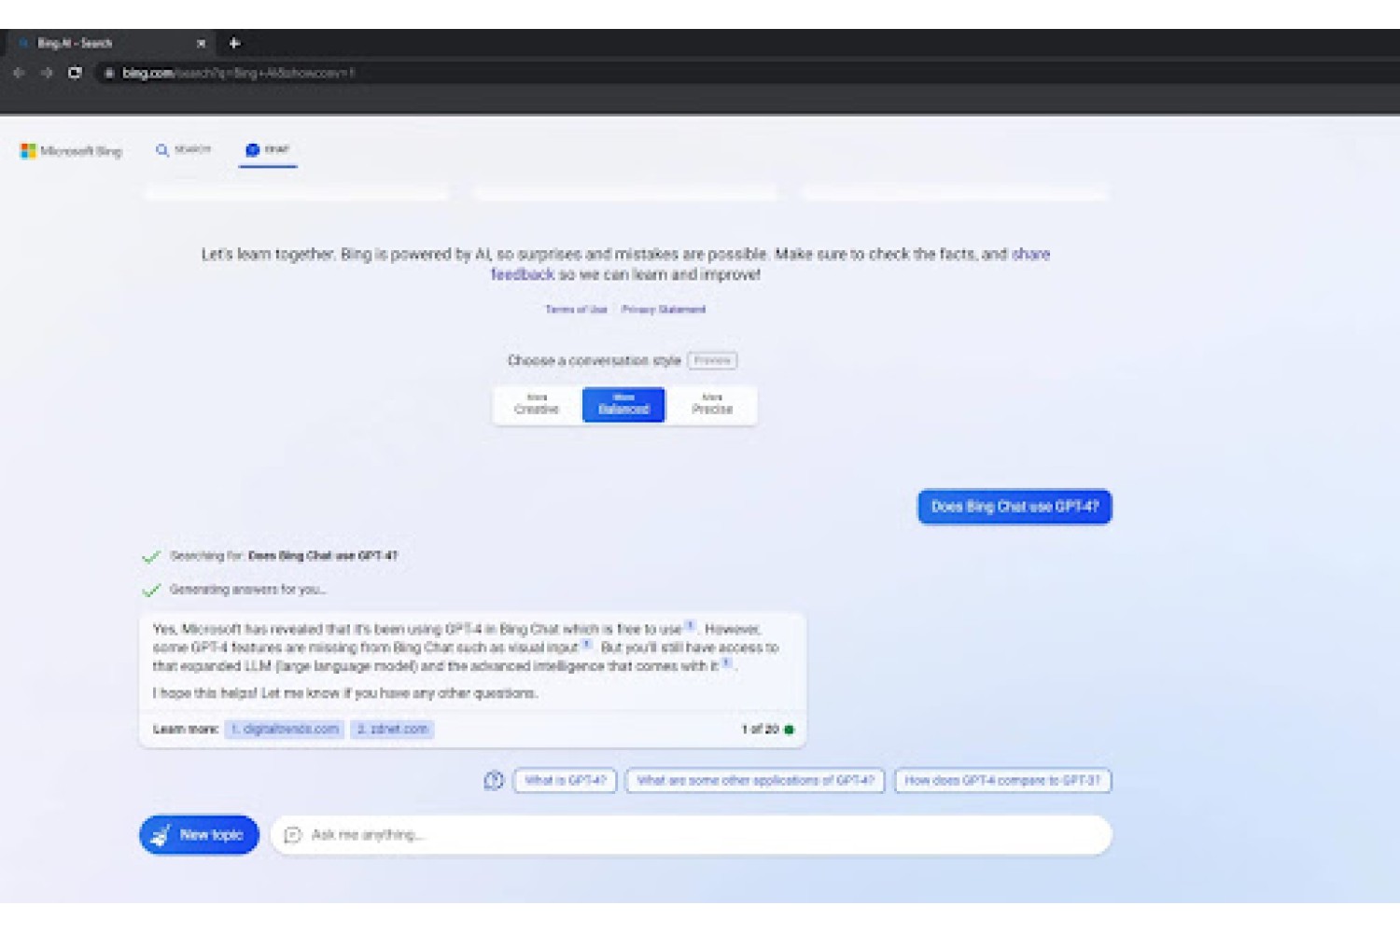Open the Search tab
1400x933 pixels.
pos(183,149)
